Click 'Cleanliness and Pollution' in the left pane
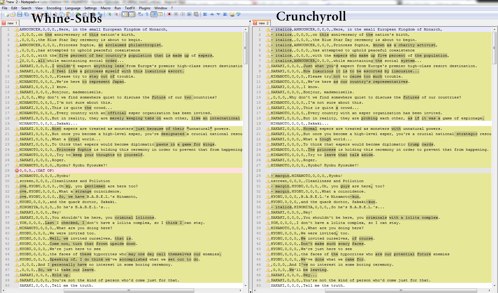Viewport: 498px width, 293px height. tap(81, 181)
